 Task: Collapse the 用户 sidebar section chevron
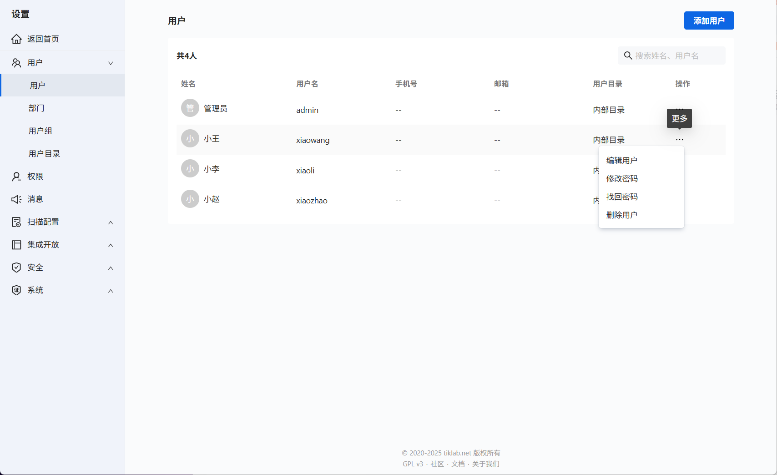[111, 63]
